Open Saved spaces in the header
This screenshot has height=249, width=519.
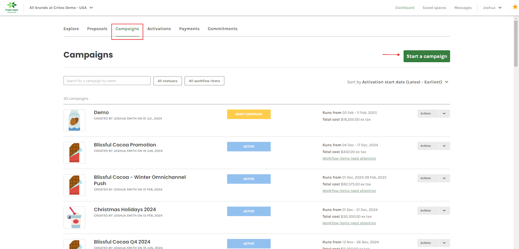[x=434, y=8]
